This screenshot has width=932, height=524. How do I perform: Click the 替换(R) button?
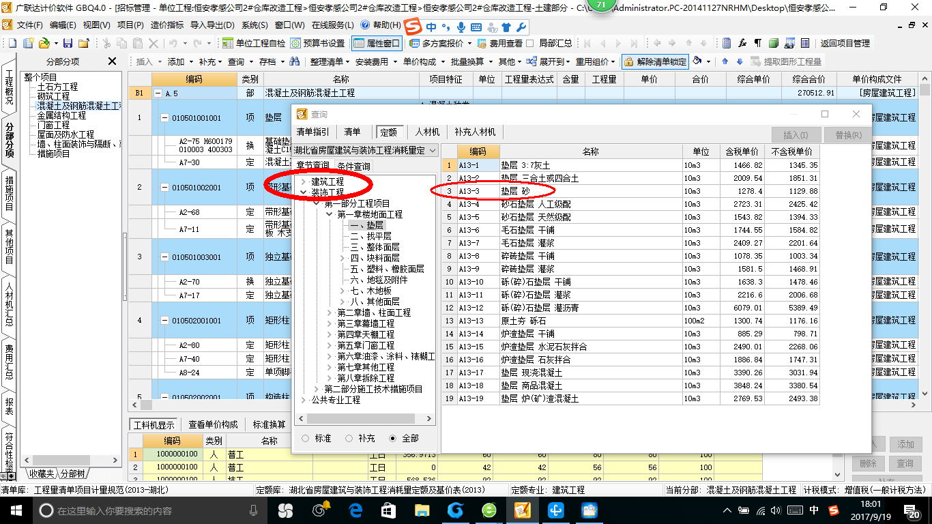coord(848,135)
